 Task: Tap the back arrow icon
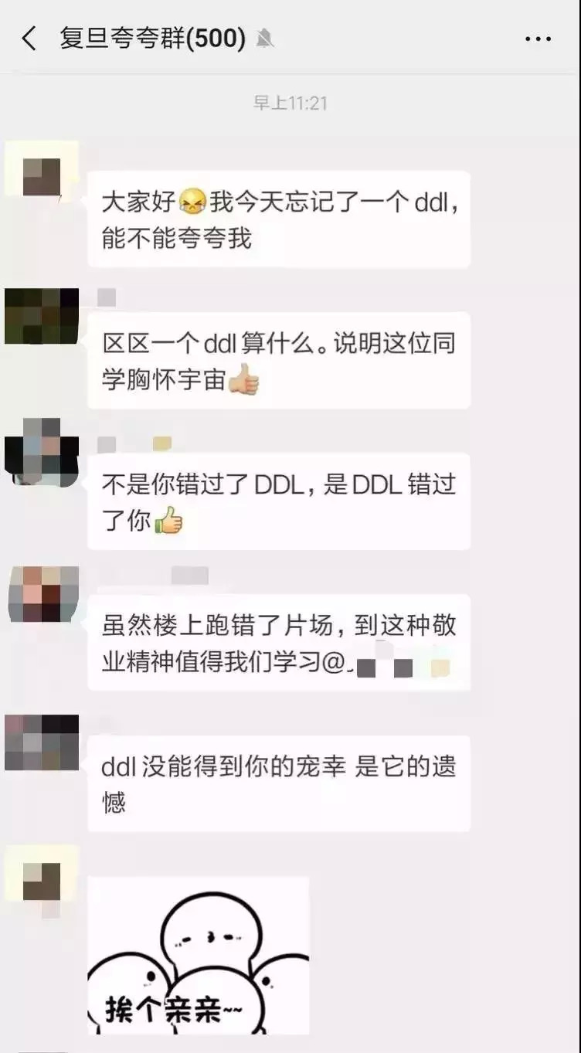click(x=29, y=38)
